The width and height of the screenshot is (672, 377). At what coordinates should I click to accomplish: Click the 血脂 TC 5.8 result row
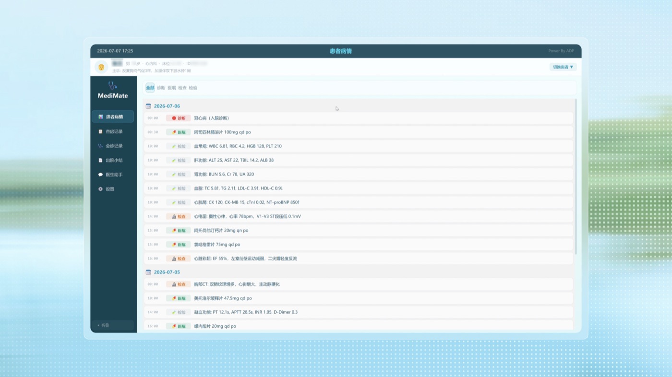pyautogui.click(x=359, y=188)
